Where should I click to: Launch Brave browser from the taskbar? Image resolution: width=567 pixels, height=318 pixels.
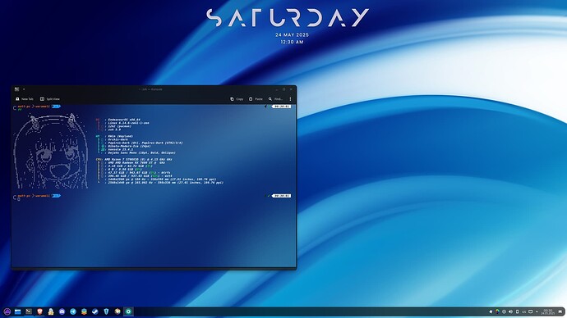tap(39, 311)
